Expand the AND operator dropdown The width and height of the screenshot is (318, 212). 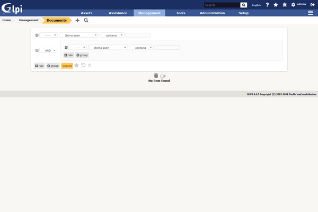[x=48, y=50]
